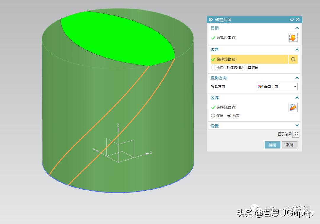Viewport: 320px width, 224px height.
Task: Click the reset icon in the dialog title bar
Action: [292, 19]
